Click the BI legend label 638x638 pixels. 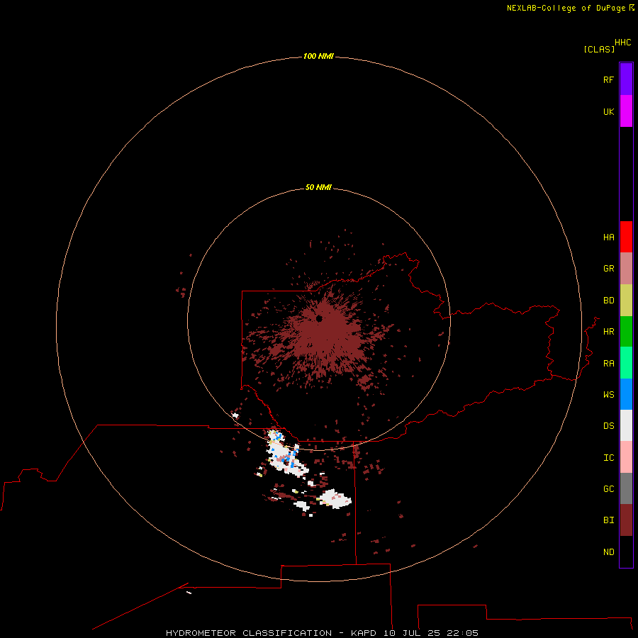coord(608,520)
